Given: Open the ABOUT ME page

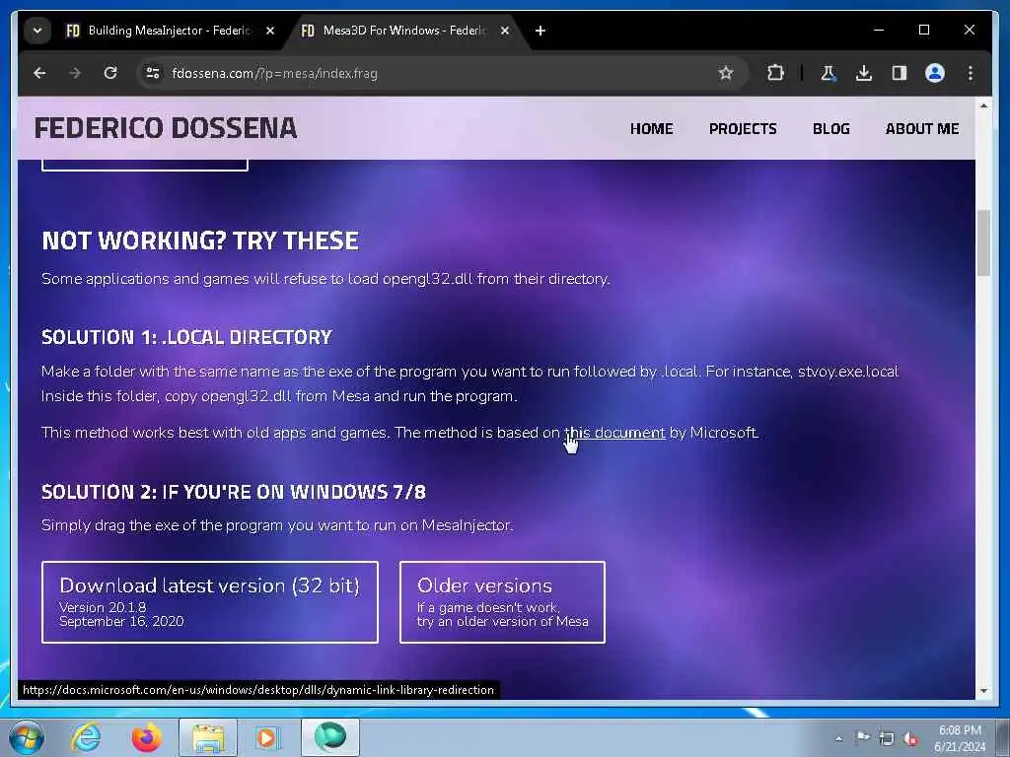Looking at the screenshot, I should pyautogui.click(x=922, y=129).
